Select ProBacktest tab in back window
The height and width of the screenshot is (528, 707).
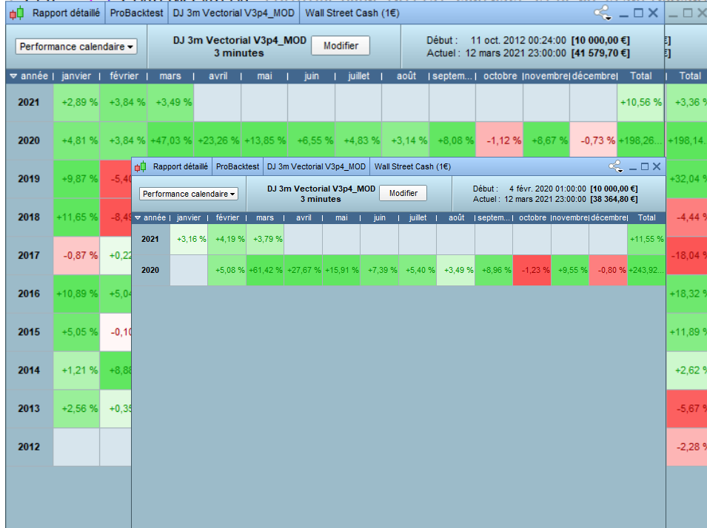pyautogui.click(x=136, y=13)
